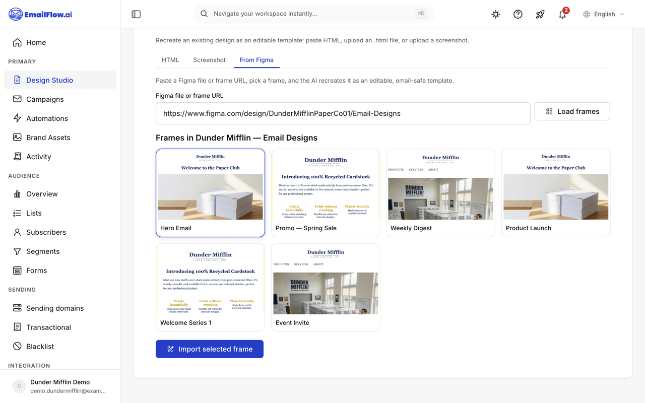
Task: Click the Automations lightning icon
Action: pyautogui.click(x=17, y=118)
